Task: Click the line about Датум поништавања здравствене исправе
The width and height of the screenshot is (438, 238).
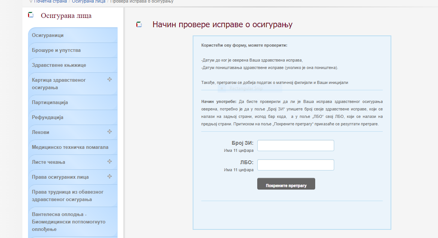Action: pyautogui.click(x=270, y=68)
